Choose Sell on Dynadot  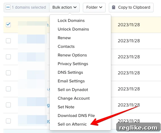tap(73, 90)
